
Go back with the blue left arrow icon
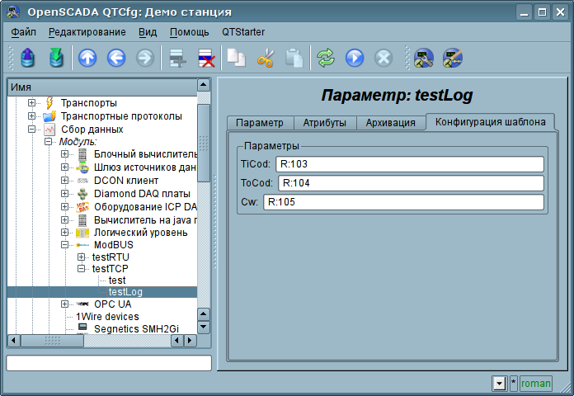coord(115,58)
